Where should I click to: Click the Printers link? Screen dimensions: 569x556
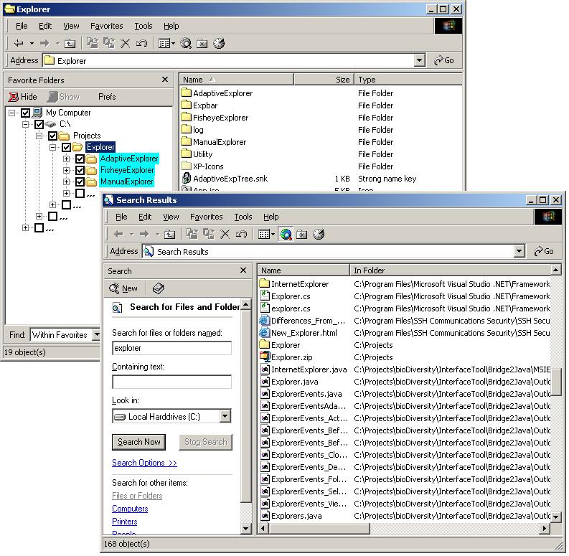124,522
